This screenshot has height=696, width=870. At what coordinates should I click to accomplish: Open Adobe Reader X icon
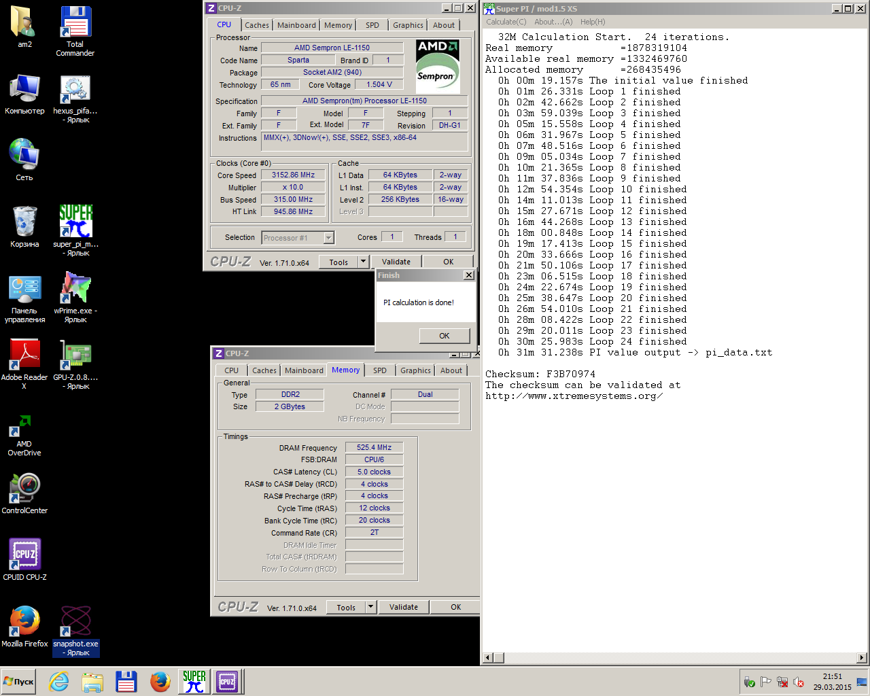pos(24,364)
